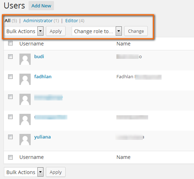Open the bottom Bulk Actions dropdown
Screen dimensions: 194x179
24,172
